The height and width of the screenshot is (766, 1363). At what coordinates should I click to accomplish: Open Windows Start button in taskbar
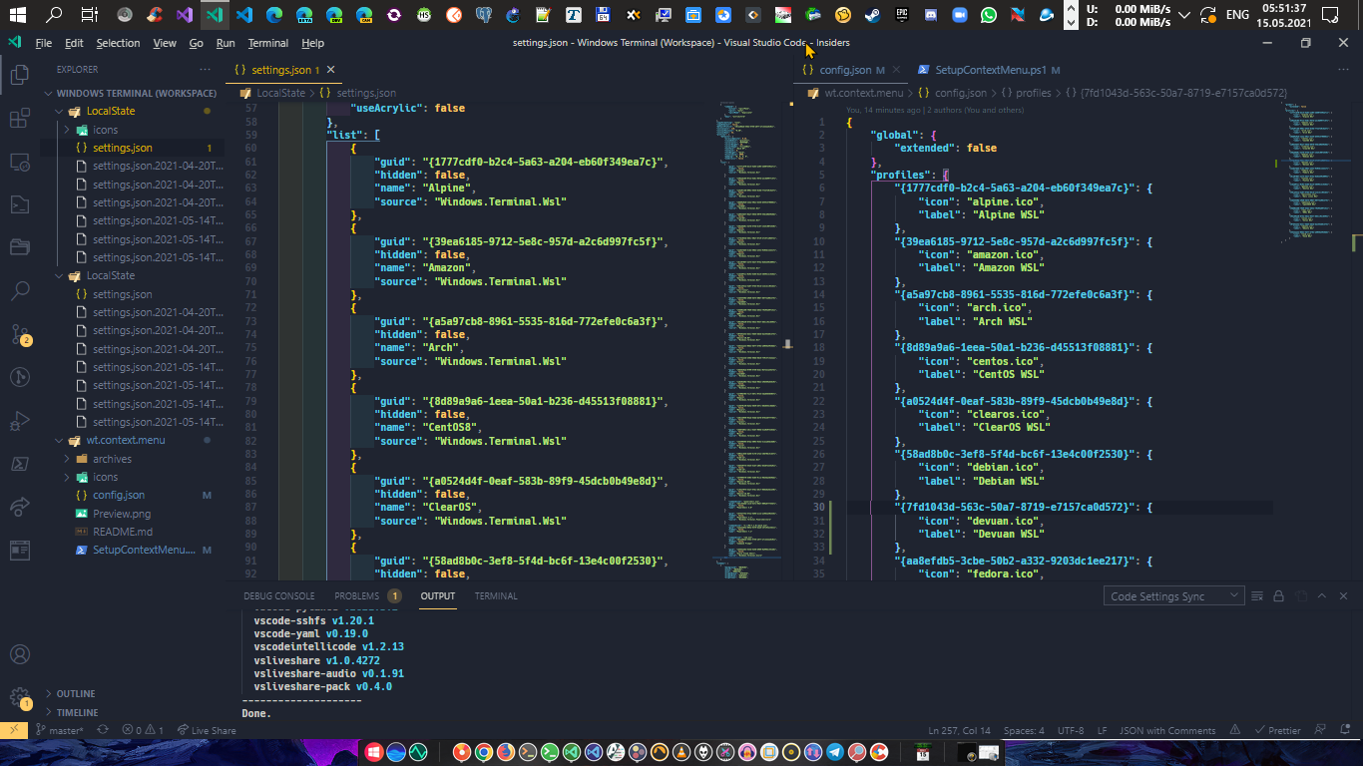pos(19,15)
